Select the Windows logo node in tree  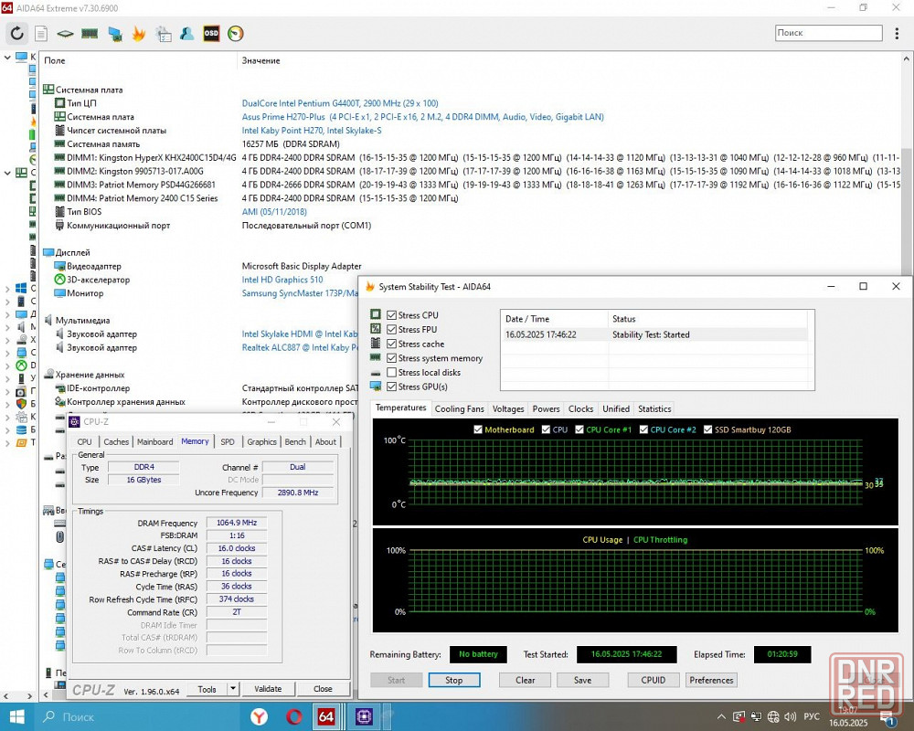[22, 288]
